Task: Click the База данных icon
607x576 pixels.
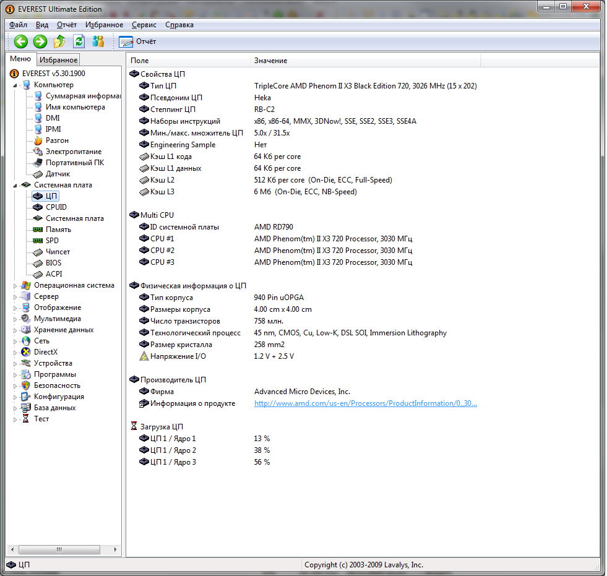Action: [26, 408]
